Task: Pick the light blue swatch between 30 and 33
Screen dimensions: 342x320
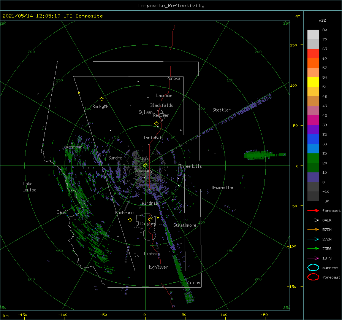Action: pos(313,149)
